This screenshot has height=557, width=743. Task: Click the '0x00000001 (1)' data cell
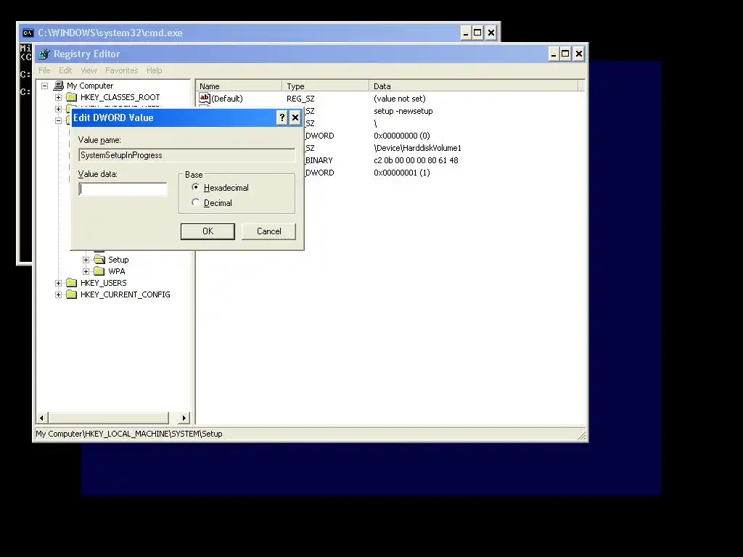pyautogui.click(x=402, y=173)
